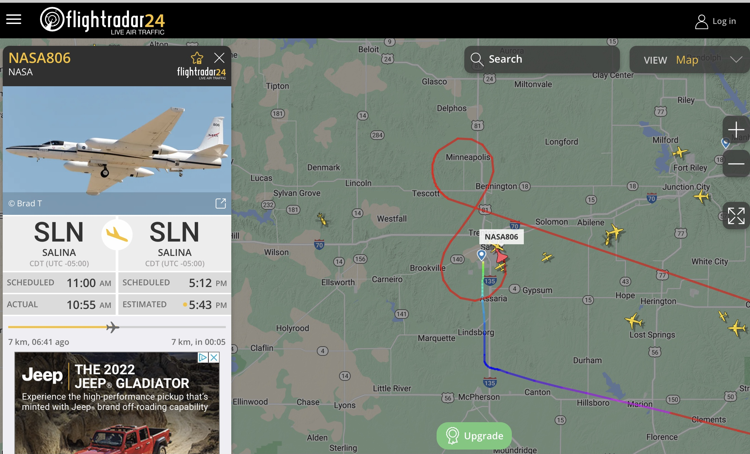Zoom in on the map
750x454 pixels.
[x=736, y=130]
